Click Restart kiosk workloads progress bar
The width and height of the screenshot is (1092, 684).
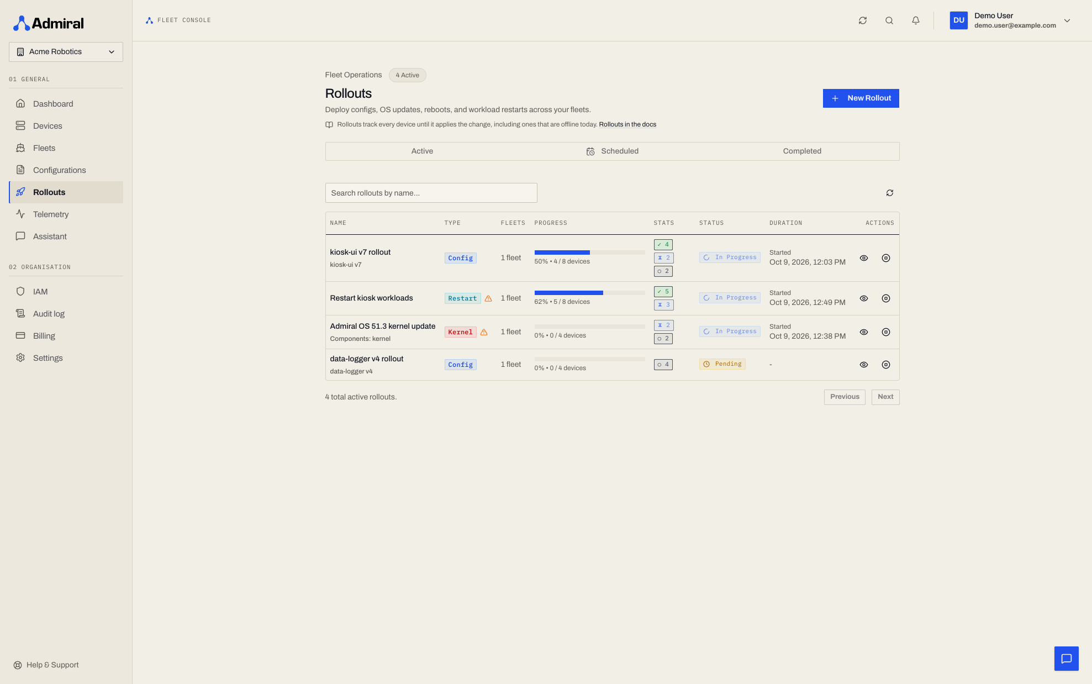click(589, 293)
